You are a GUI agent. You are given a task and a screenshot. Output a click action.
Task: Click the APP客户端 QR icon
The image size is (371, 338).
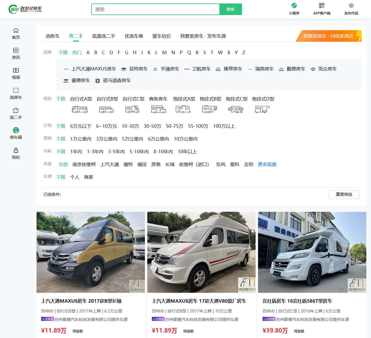coord(322,5)
